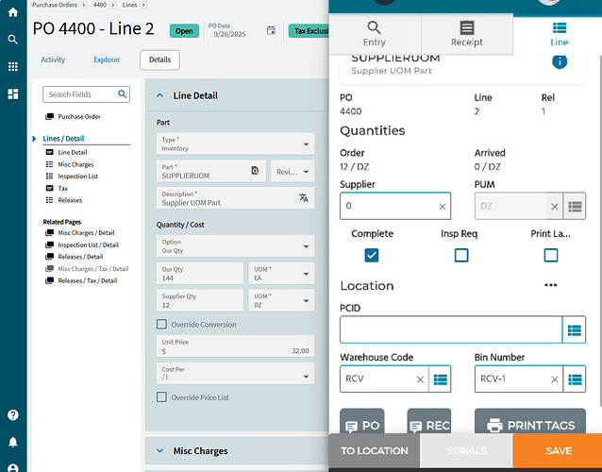
Task: Open Warehouse Code lookup list icon
Action: [x=440, y=379]
